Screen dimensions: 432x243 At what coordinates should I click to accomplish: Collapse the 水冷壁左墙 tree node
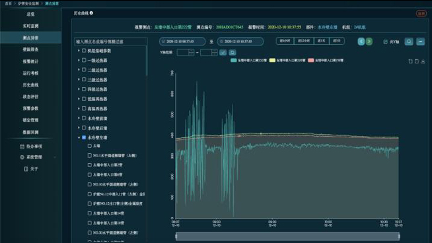click(x=79, y=137)
